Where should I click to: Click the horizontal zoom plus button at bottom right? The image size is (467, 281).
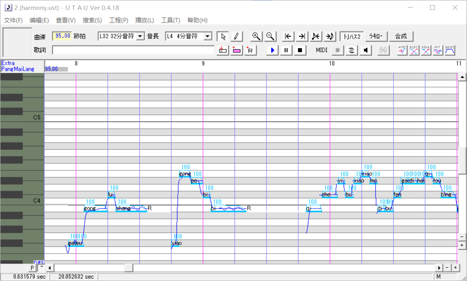click(x=455, y=268)
